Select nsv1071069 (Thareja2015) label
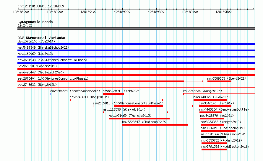Viewport: 263px width, 161px height. click(x=130, y=116)
